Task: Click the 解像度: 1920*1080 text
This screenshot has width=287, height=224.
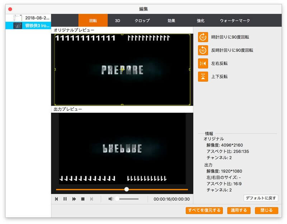Action: point(224,171)
